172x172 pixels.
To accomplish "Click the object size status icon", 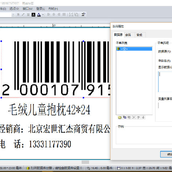I will (118, 168).
